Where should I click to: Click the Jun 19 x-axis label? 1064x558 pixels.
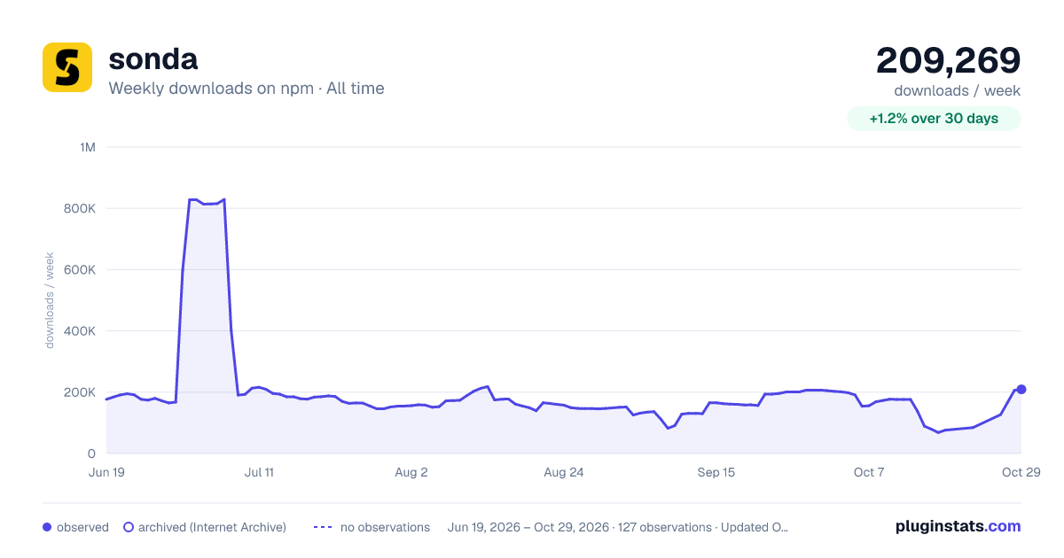tap(106, 472)
